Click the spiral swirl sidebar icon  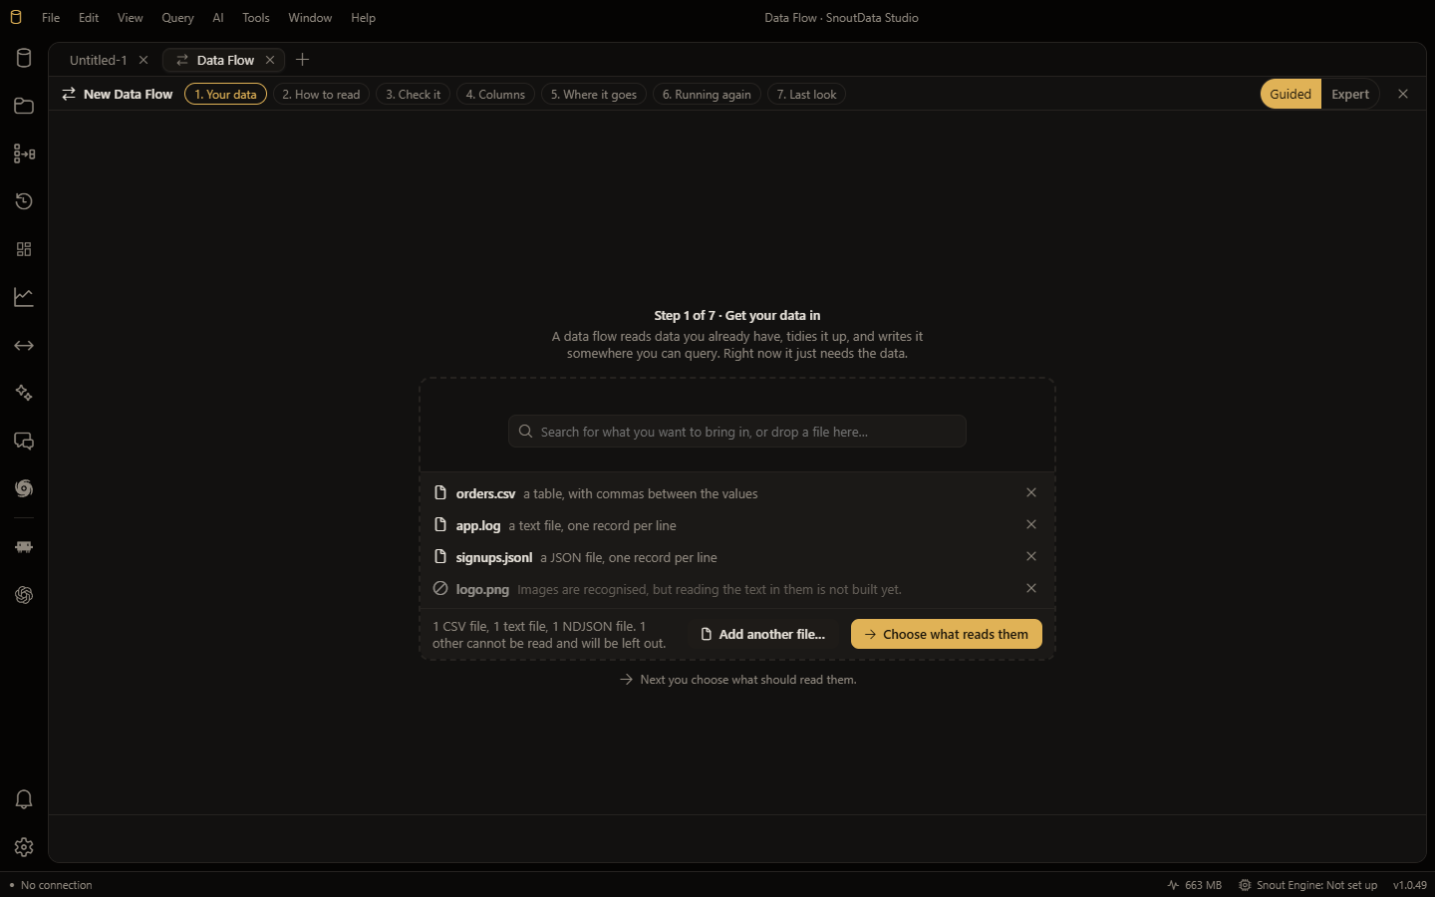coord(24,488)
